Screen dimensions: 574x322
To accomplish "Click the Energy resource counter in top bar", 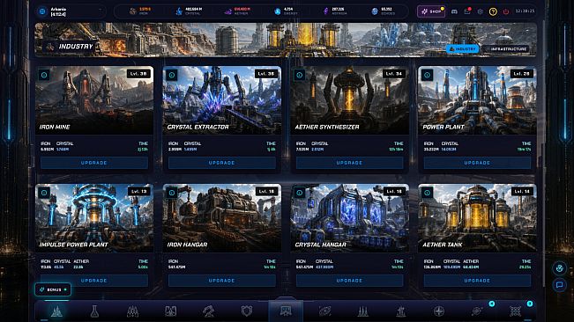I will 286,11.
